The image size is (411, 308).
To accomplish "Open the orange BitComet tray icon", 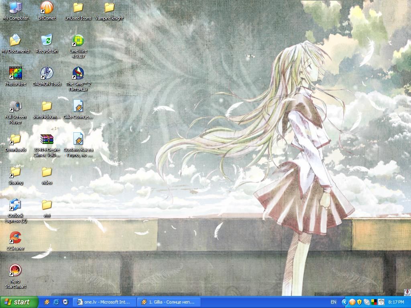I will [352, 302].
